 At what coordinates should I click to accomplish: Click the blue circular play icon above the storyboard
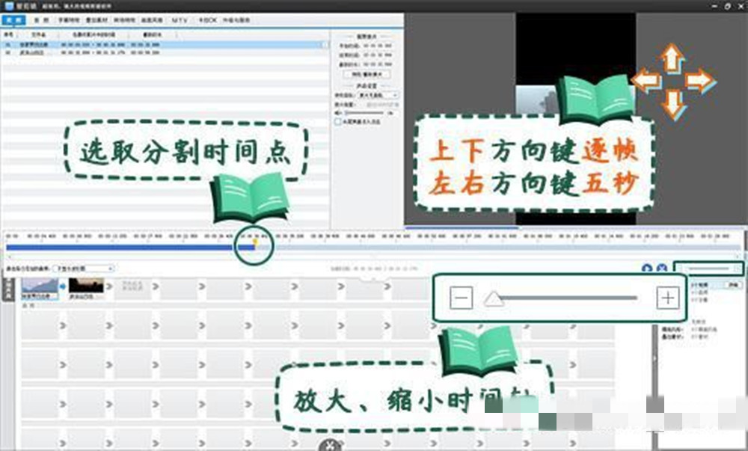[648, 268]
